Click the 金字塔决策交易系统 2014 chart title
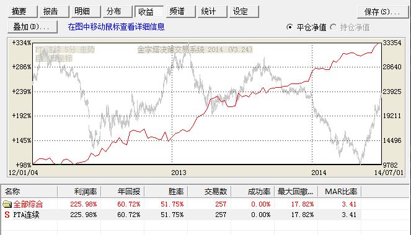411x235 pixels. [x=195, y=49]
